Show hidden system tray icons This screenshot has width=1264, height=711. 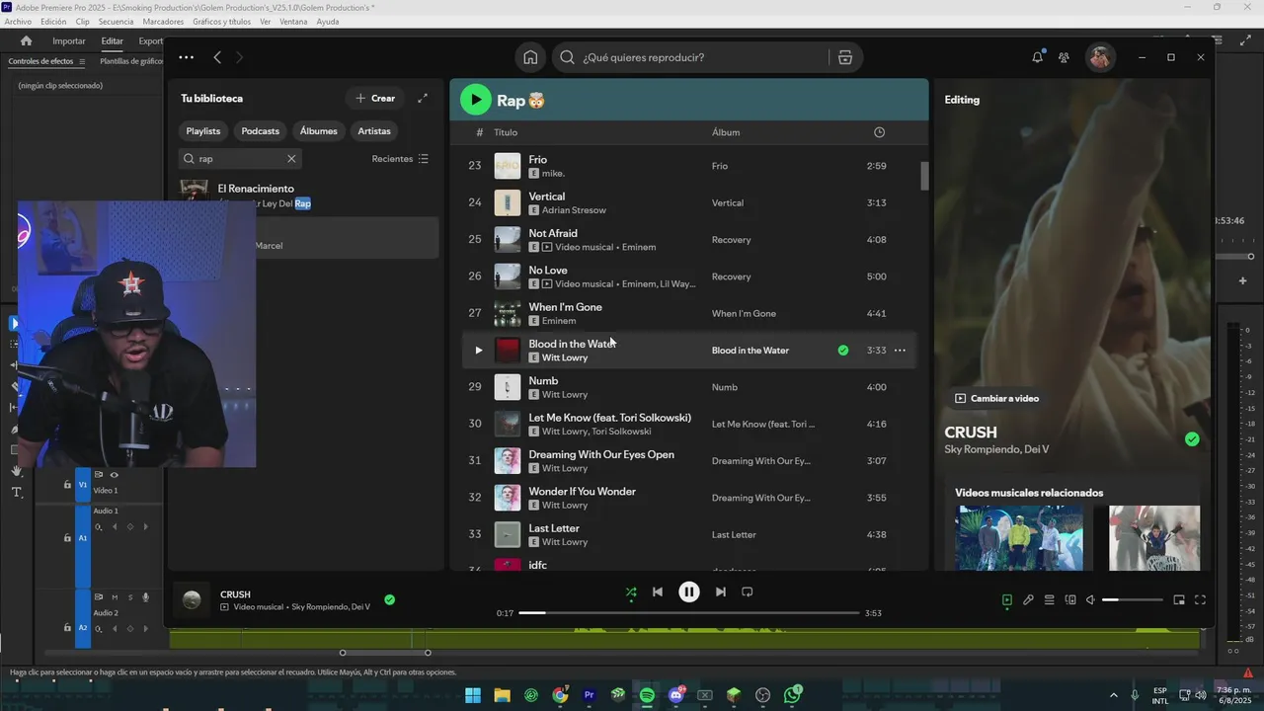[x=1114, y=695]
